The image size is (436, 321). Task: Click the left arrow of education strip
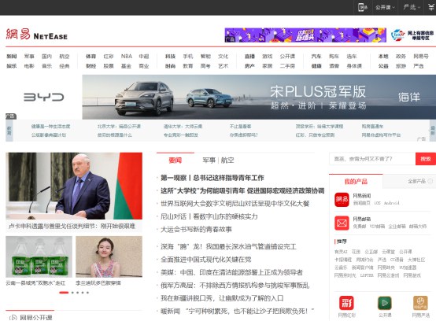9,131
